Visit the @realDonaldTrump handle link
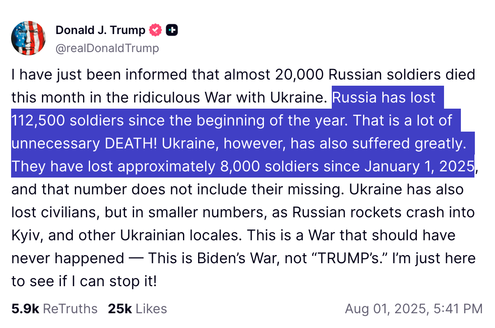Screen dimensions: 495x328 pos(107,48)
